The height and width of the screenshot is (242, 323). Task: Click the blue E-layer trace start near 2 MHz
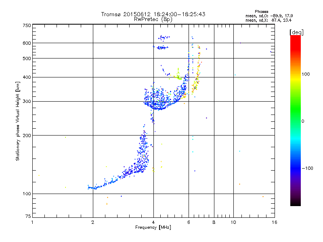pyautogui.click(x=92, y=188)
